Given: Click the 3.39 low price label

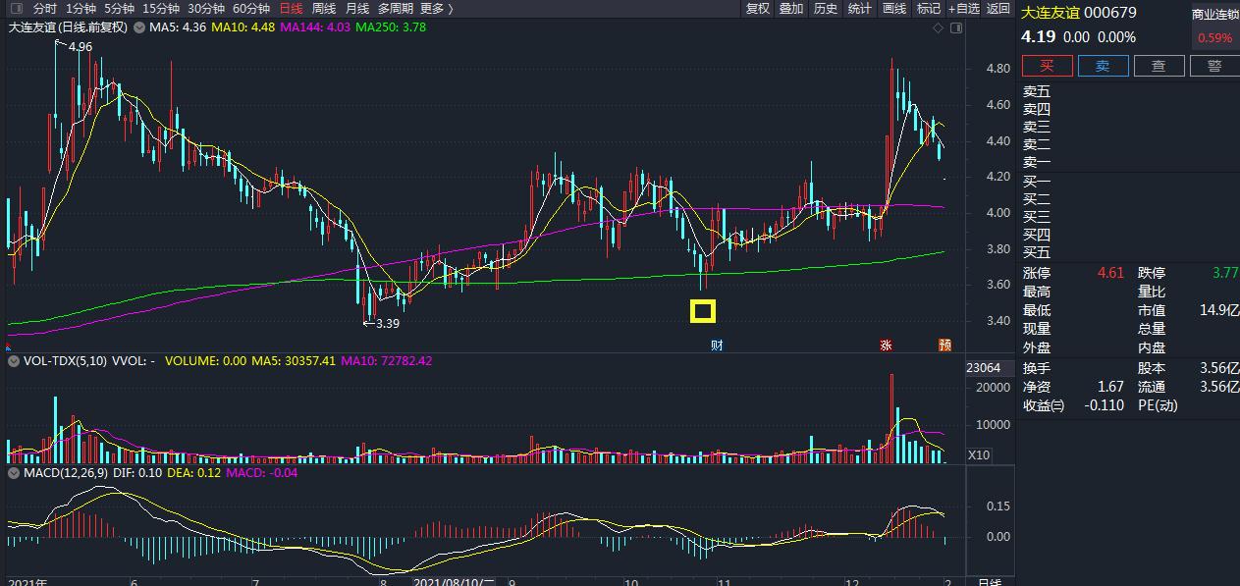Looking at the screenshot, I should tap(388, 323).
